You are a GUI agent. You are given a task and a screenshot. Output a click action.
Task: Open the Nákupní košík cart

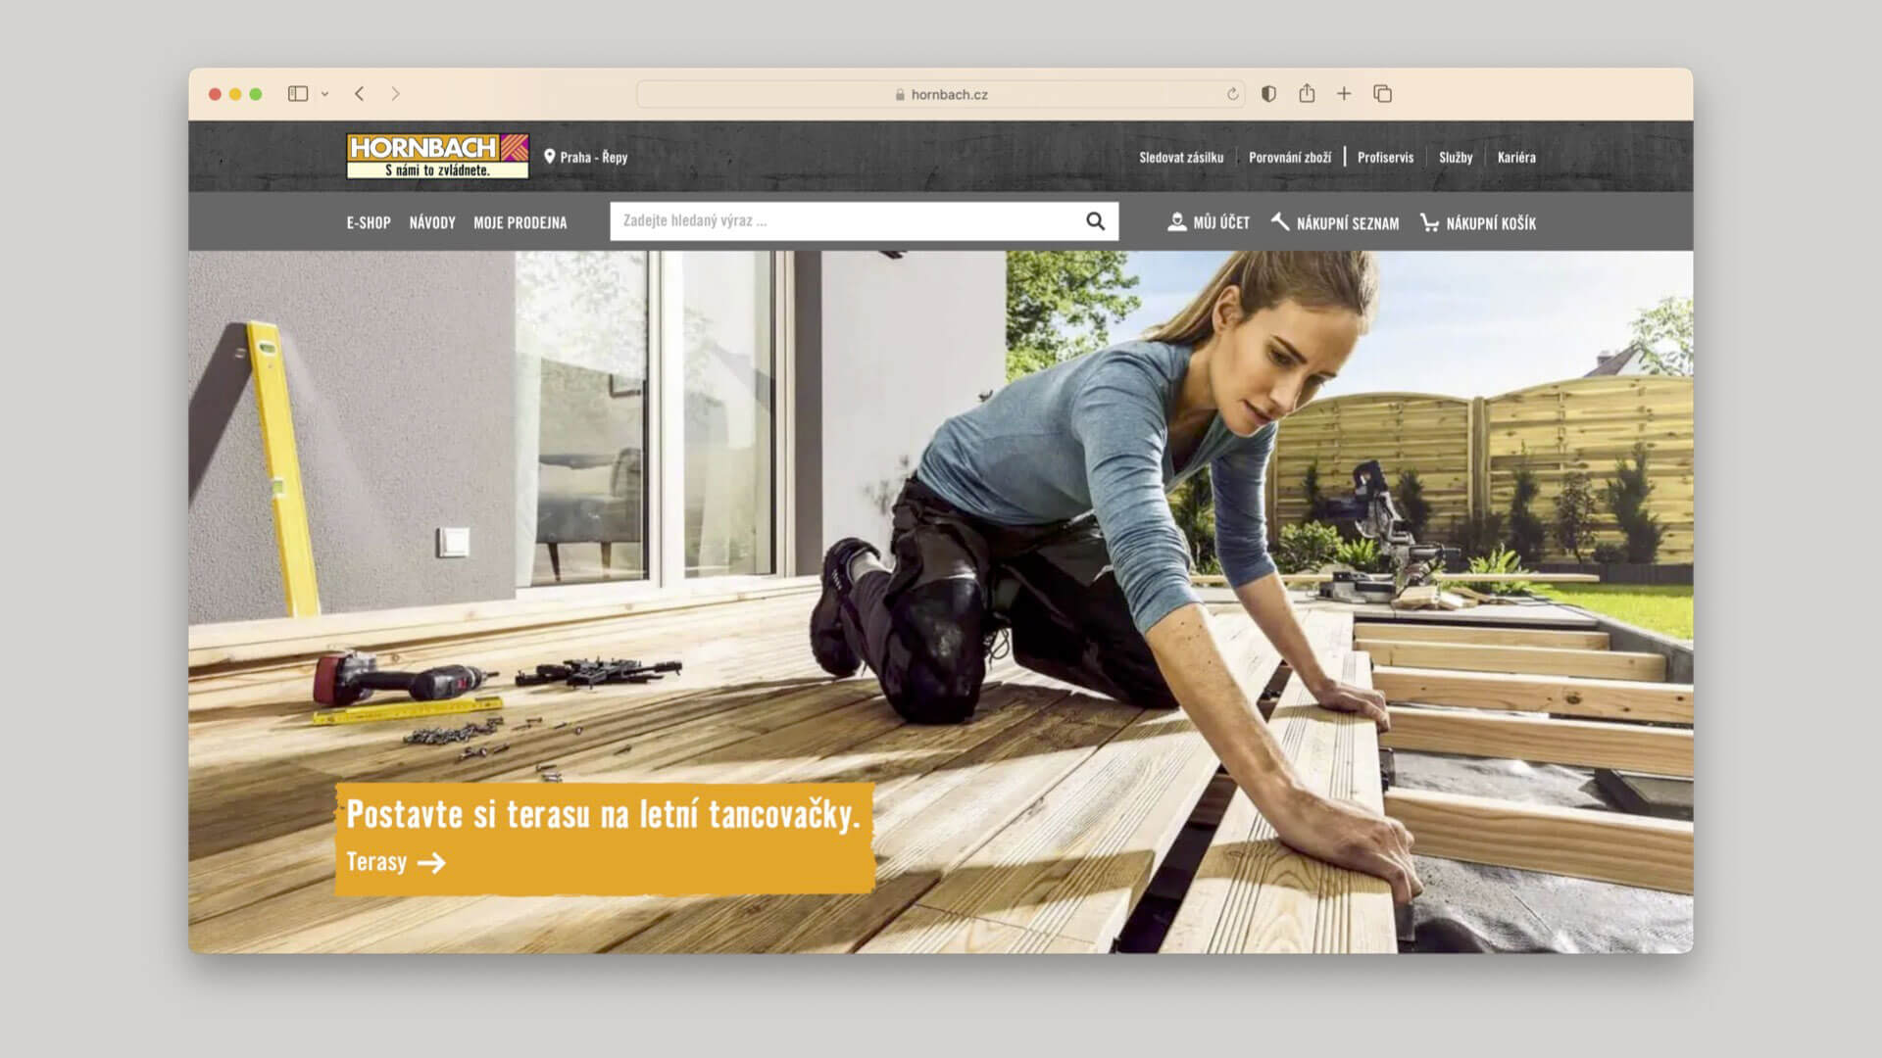click(1478, 223)
